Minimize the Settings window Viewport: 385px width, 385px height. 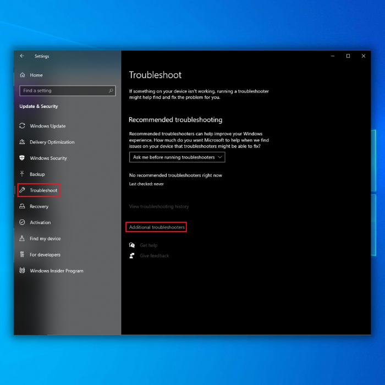(333, 56)
